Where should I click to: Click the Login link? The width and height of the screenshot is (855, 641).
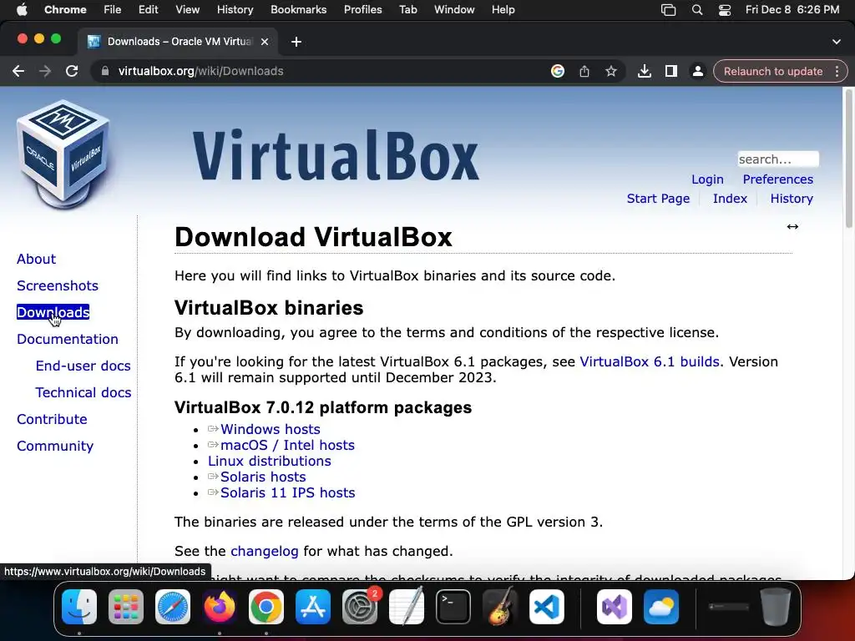707,179
